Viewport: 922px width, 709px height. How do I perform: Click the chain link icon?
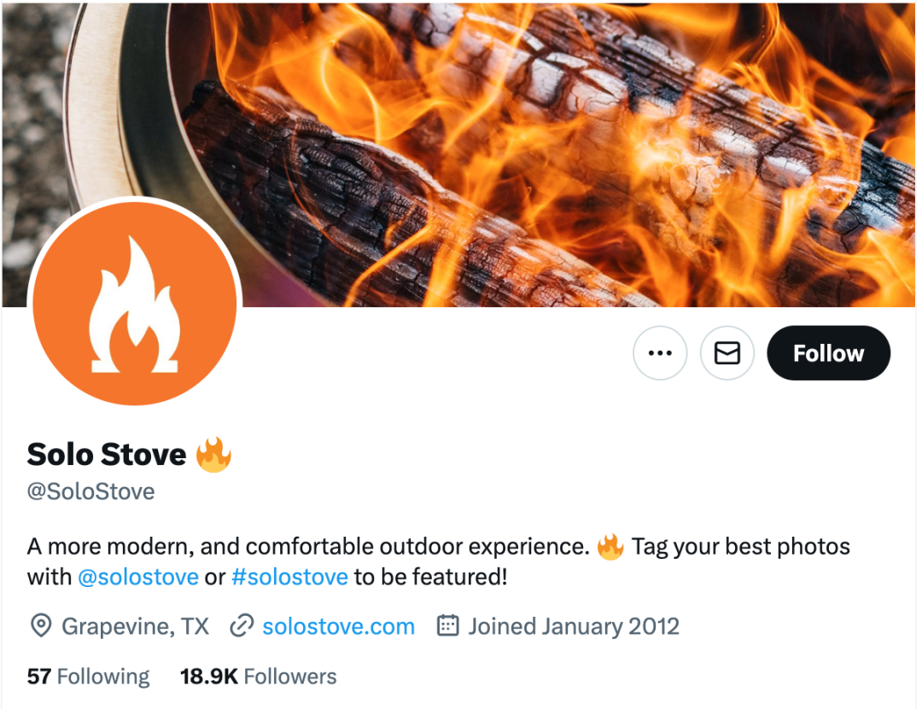[241, 626]
